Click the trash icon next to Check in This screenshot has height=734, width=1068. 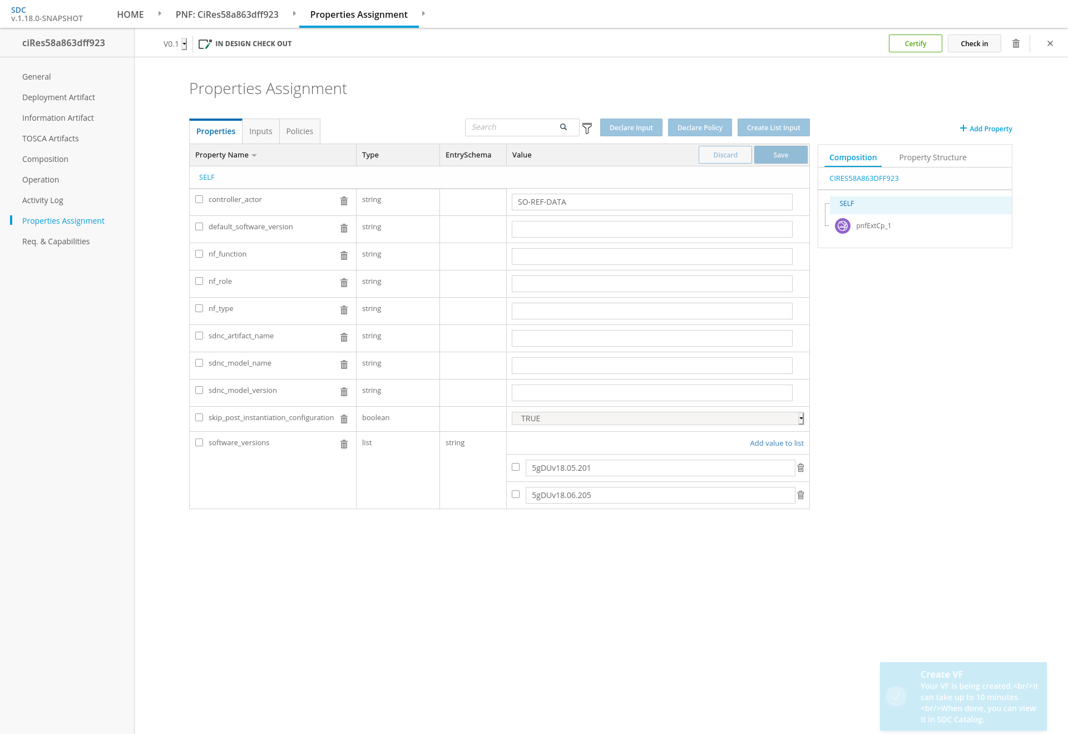(1016, 43)
